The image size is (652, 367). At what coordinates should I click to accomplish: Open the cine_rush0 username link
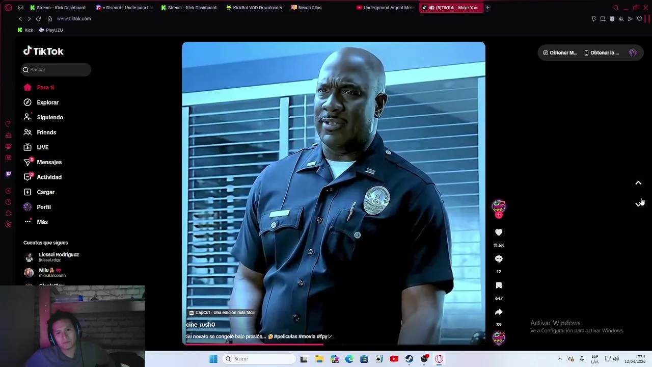pyautogui.click(x=200, y=325)
